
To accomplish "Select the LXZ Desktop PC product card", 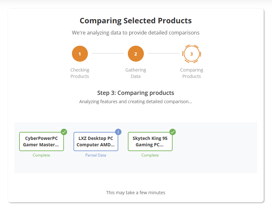I will [x=96, y=142].
